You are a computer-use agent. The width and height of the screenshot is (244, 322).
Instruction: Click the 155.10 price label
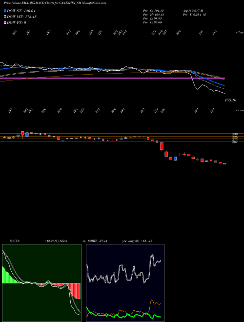coord(230,100)
